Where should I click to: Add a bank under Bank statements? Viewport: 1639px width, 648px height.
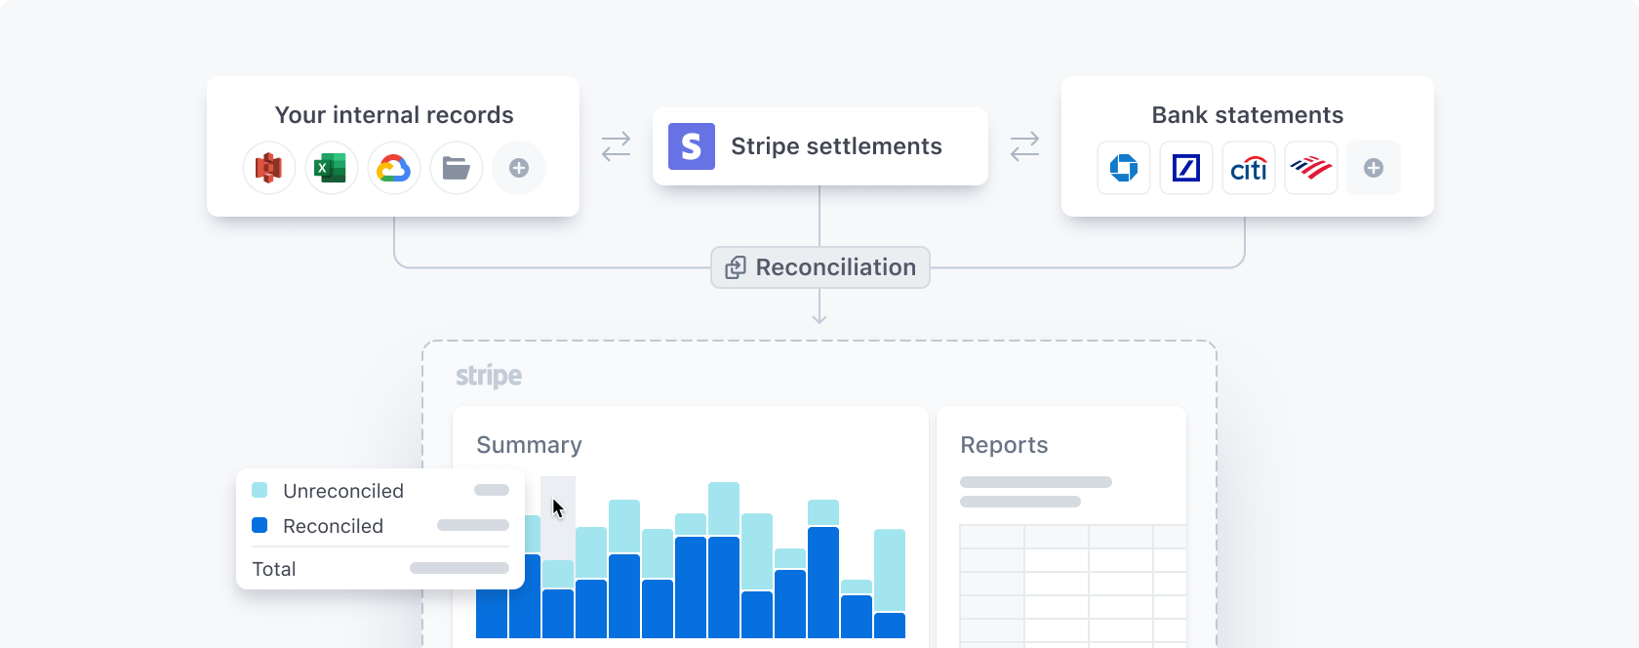(x=1374, y=168)
